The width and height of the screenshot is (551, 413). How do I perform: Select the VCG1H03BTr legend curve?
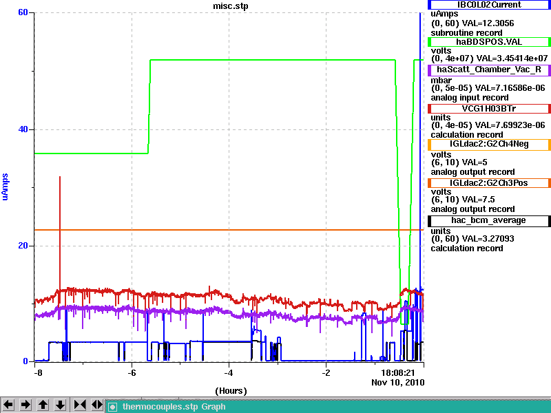coord(489,109)
